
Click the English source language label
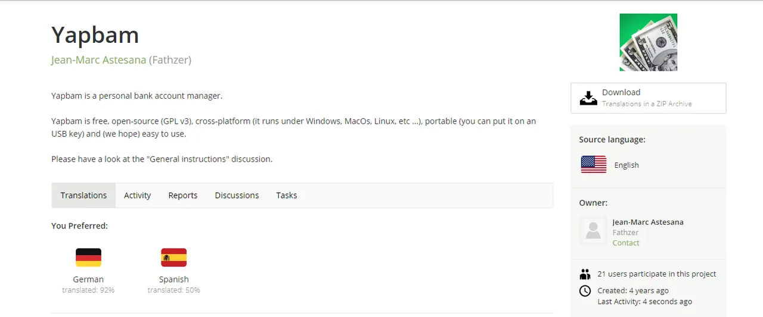pyautogui.click(x=626, y=165)
